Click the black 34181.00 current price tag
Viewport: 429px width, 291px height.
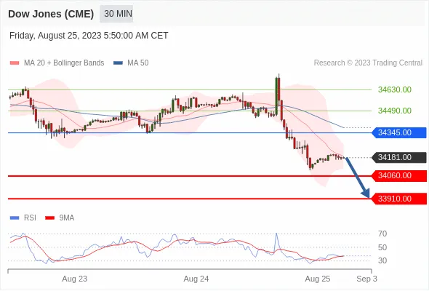click(399, 157)
